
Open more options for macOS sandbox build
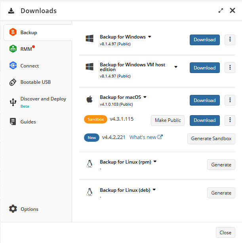pos(230,120)
